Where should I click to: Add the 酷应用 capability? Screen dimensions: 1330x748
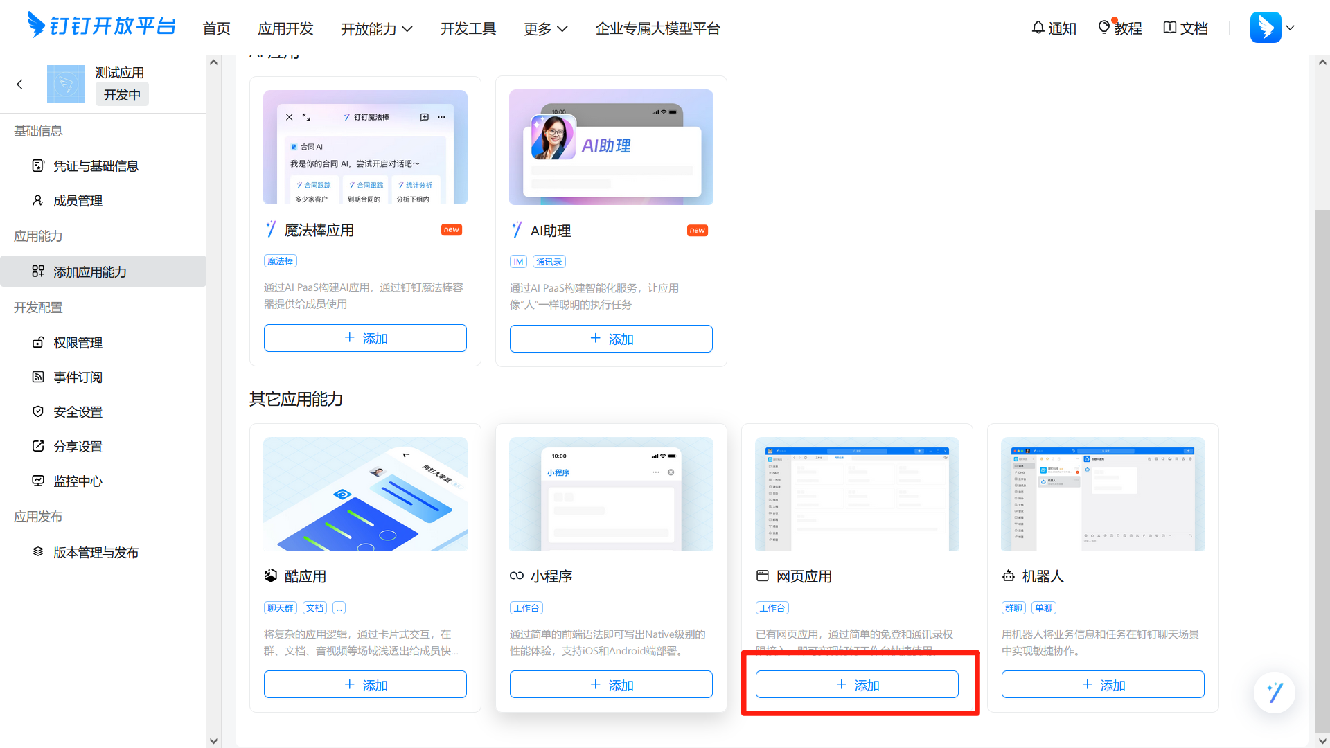[x=365, y=684]
